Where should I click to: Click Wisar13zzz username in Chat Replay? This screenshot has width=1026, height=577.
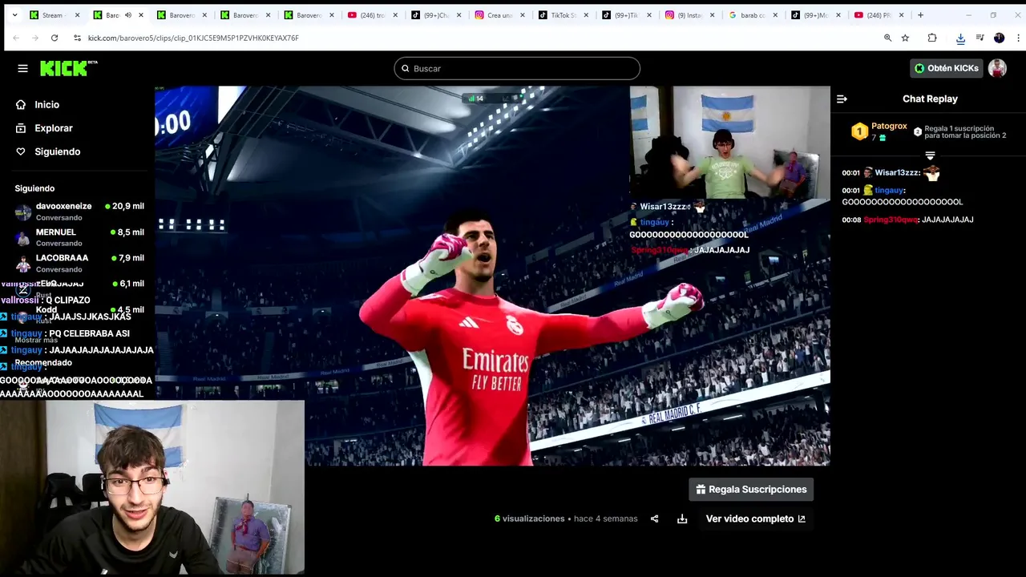pos(897,173)
